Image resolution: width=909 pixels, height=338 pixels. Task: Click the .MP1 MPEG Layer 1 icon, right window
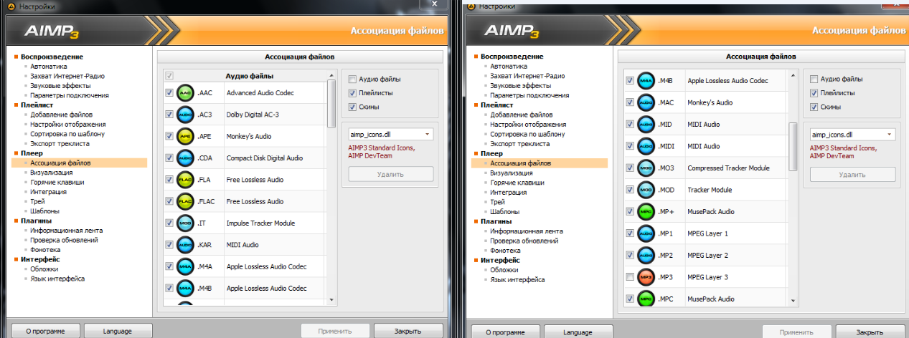tap(646, 233)
